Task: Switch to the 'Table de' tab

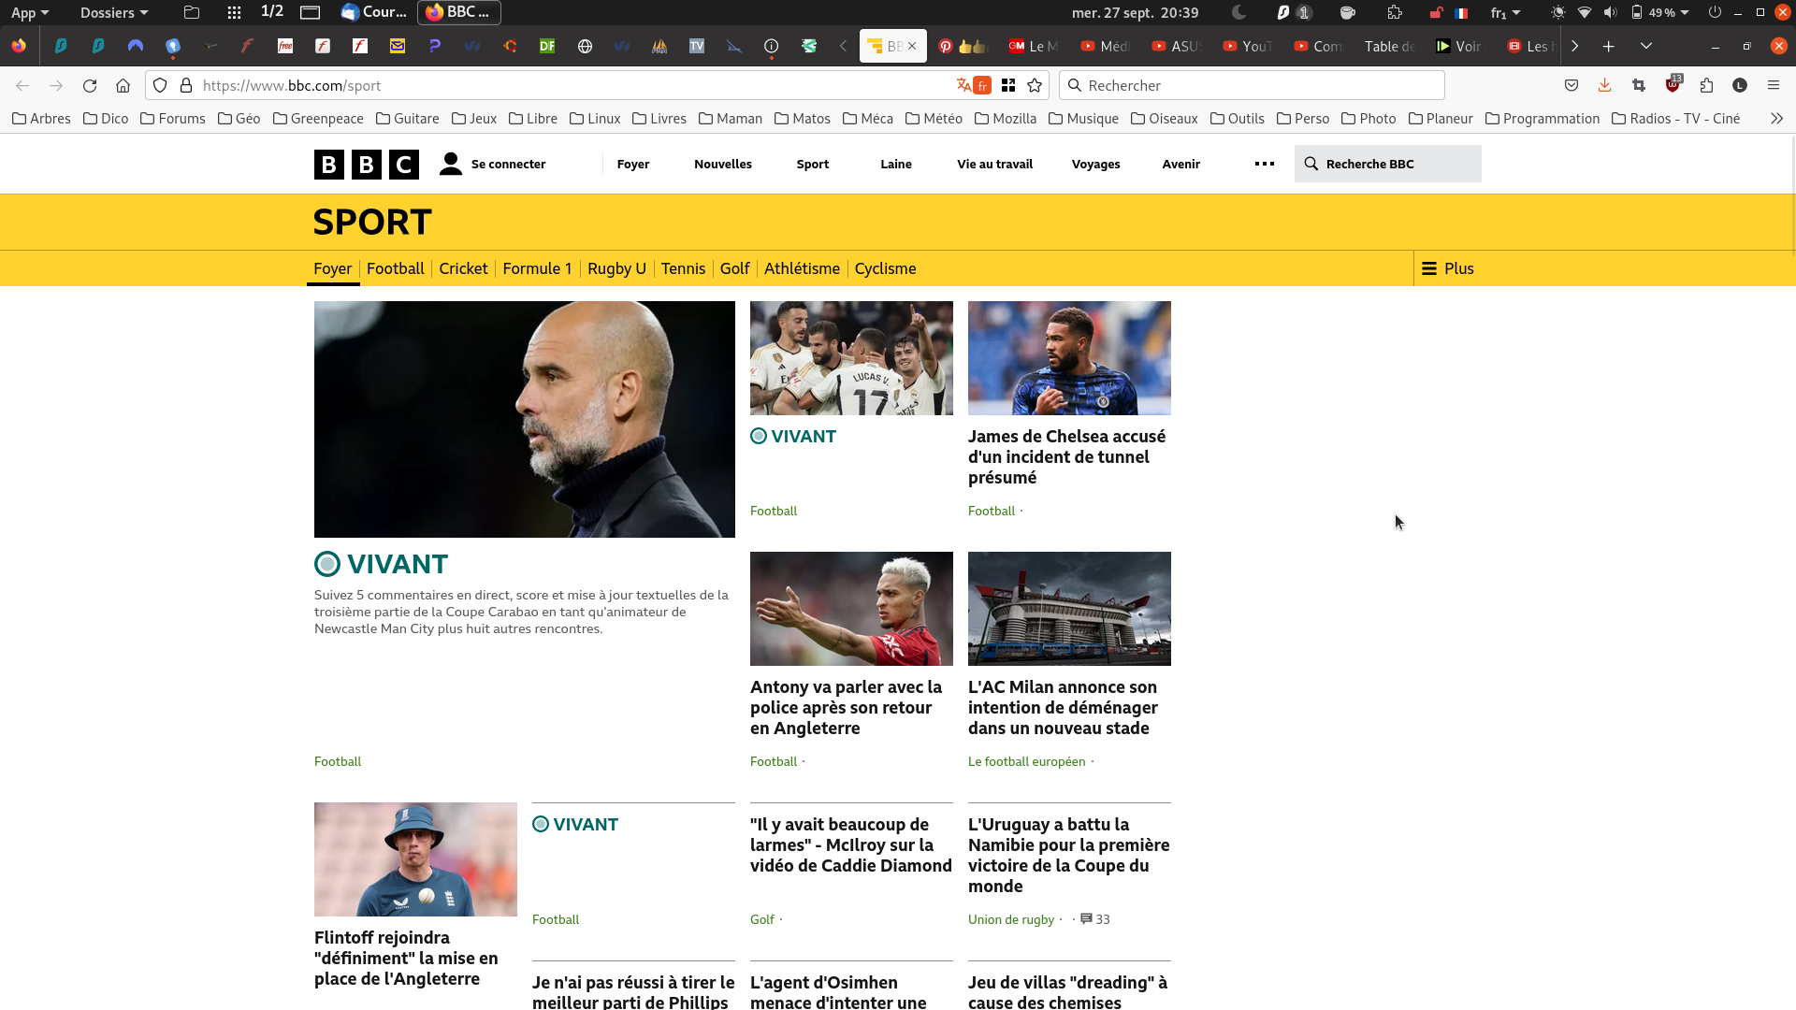Action: [1389, 46]
